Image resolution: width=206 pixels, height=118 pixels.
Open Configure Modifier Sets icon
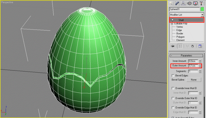pos(200,46)
